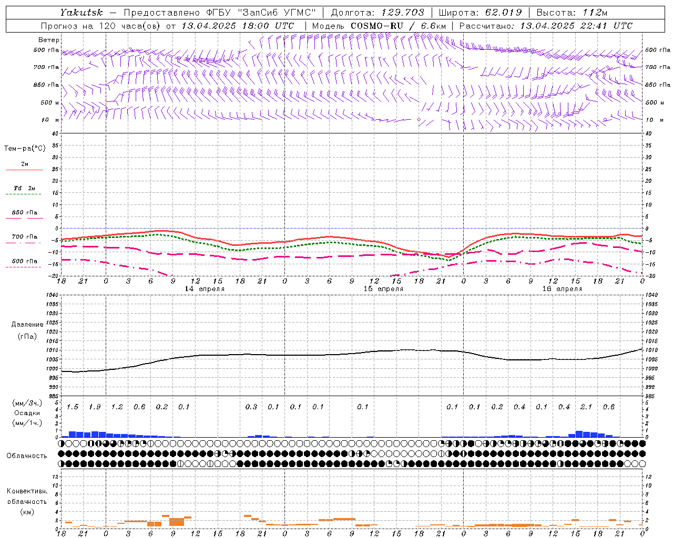Click the 14 апреля date label
Screen dimensions: 673x538
pyautogui.click(x=205, y=289)
